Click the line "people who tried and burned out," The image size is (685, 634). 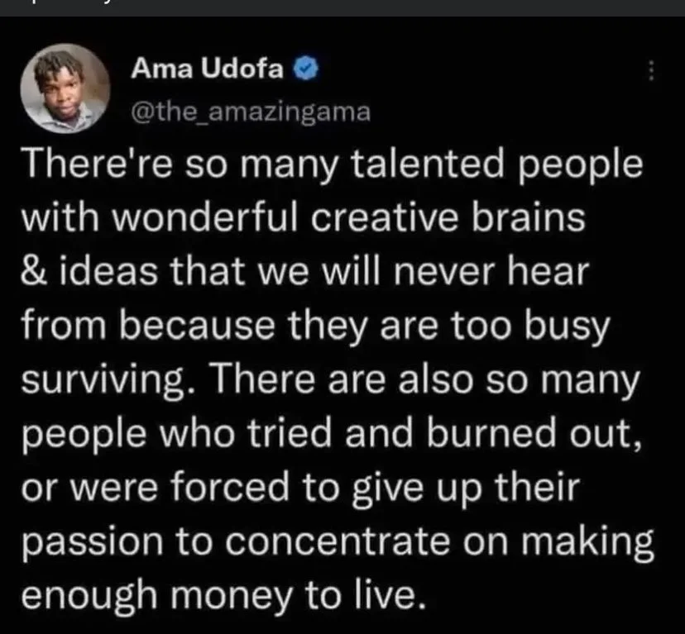click(332, 435)
